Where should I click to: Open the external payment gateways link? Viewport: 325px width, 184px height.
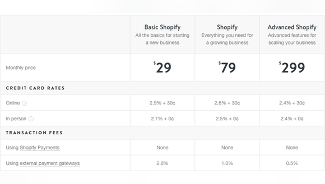(x=50, y=164)
